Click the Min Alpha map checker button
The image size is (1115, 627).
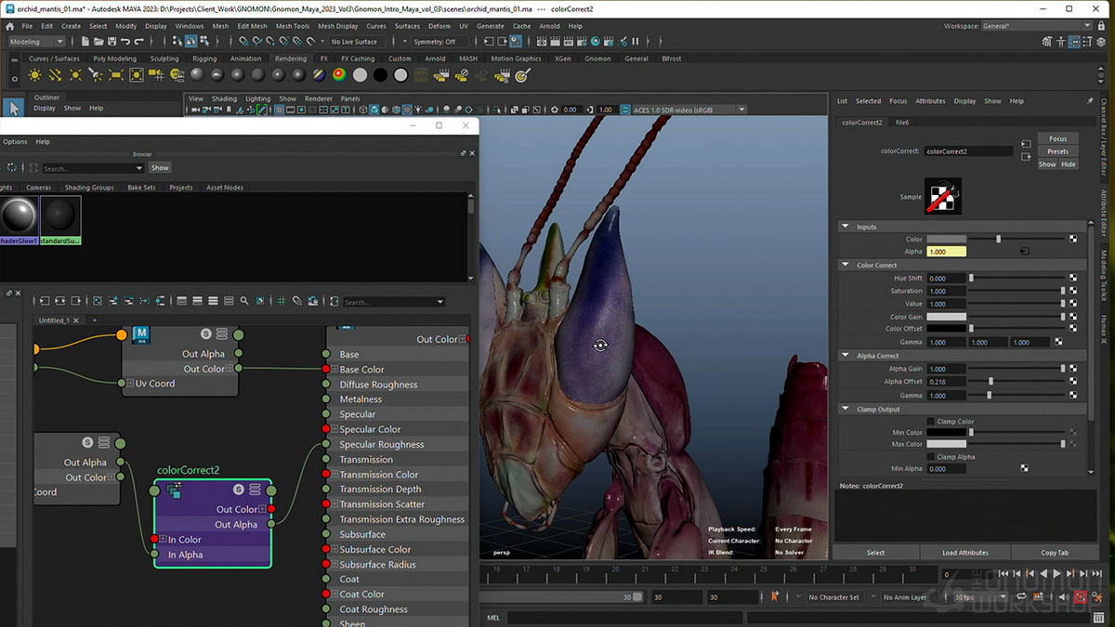[x=1024, y=468]
